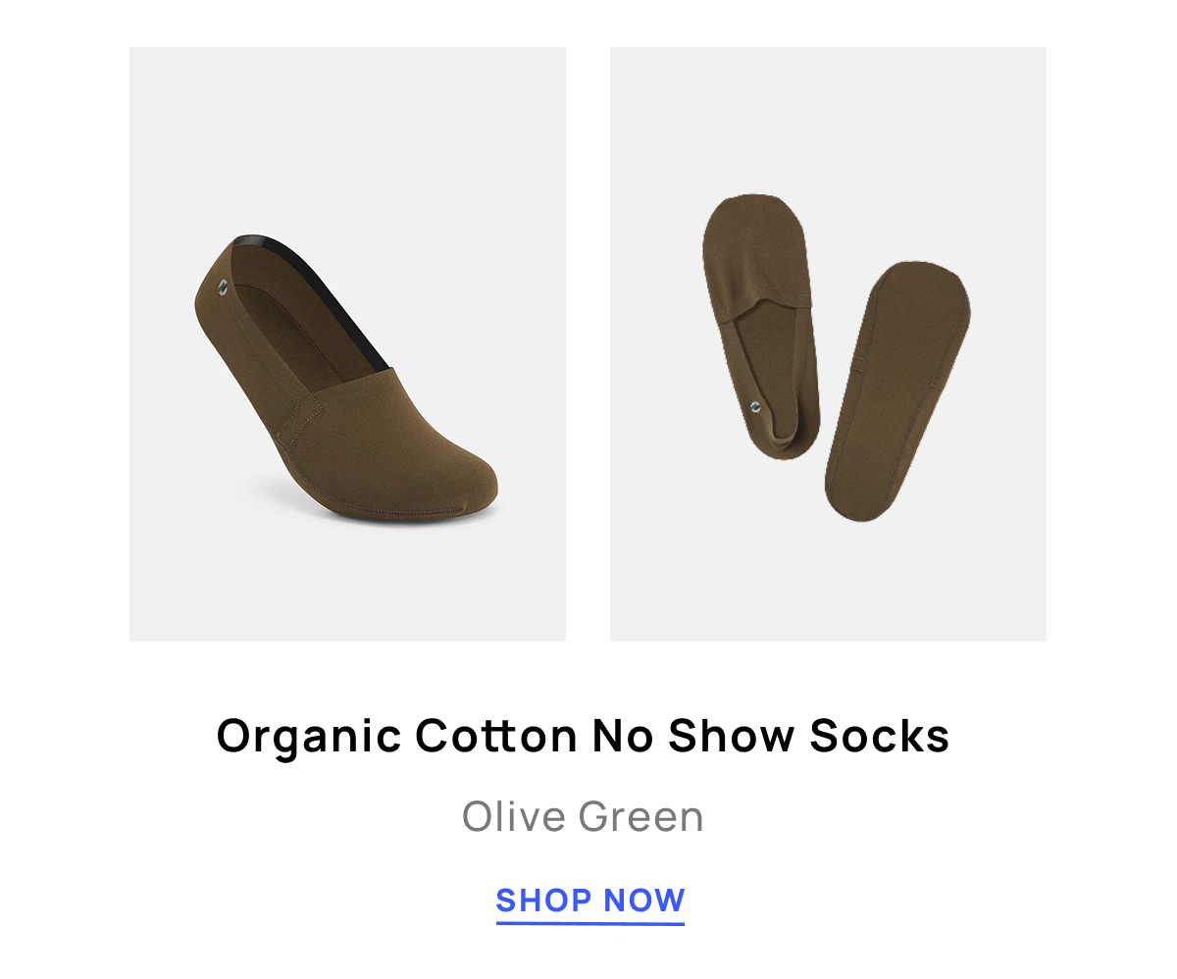Click the word "Green" in color name

click(641, 817)
